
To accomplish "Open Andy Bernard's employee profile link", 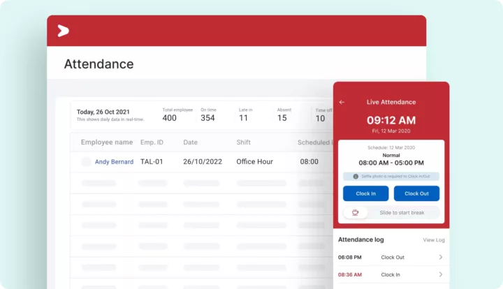I will click(x=114, y=162).
